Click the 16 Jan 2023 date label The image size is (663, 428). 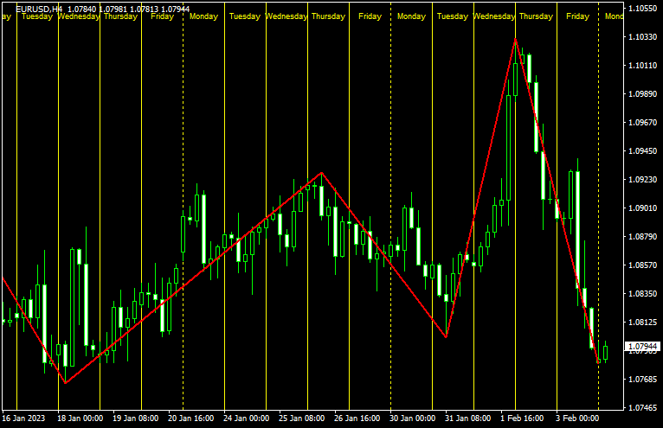(23, 418)
